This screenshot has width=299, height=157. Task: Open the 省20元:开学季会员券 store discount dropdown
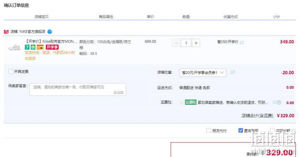(203, 73)
